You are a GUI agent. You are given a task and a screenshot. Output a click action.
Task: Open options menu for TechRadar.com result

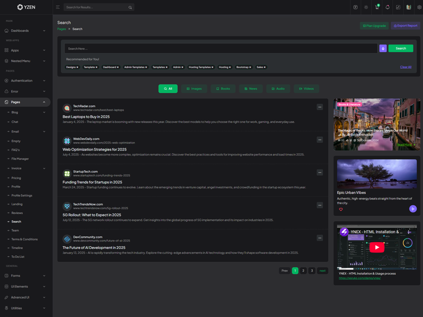click(x=319, y=107)
